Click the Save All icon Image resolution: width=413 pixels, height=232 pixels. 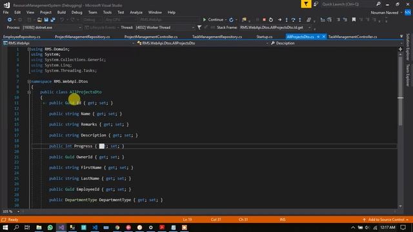point(53,20)
